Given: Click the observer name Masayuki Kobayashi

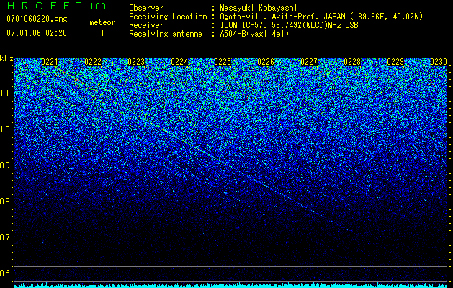Looking at the screenshot, I should click(259, 8).
